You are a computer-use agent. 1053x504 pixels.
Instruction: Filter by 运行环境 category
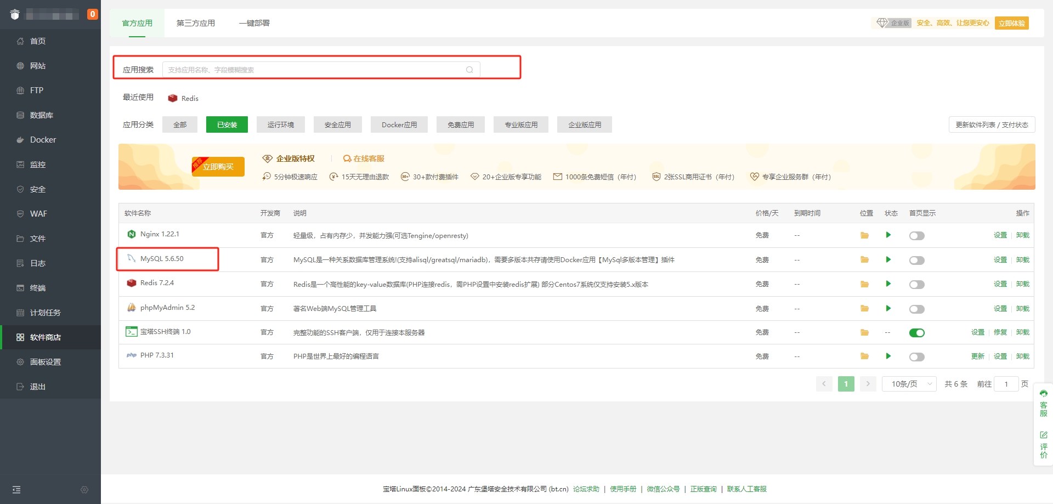click(281, 124)
